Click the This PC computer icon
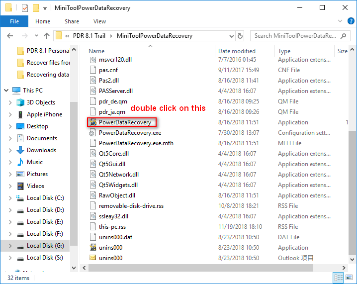This screenshot has height=284, width=357. click(x=16, y=91)
